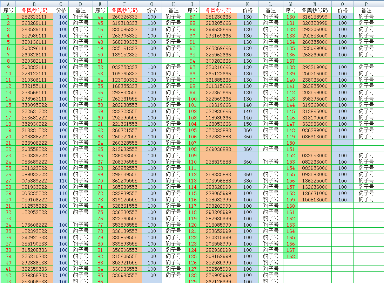384x283 pixels.
Task: Select cell with number 282313111
Action: coord(34,17)
